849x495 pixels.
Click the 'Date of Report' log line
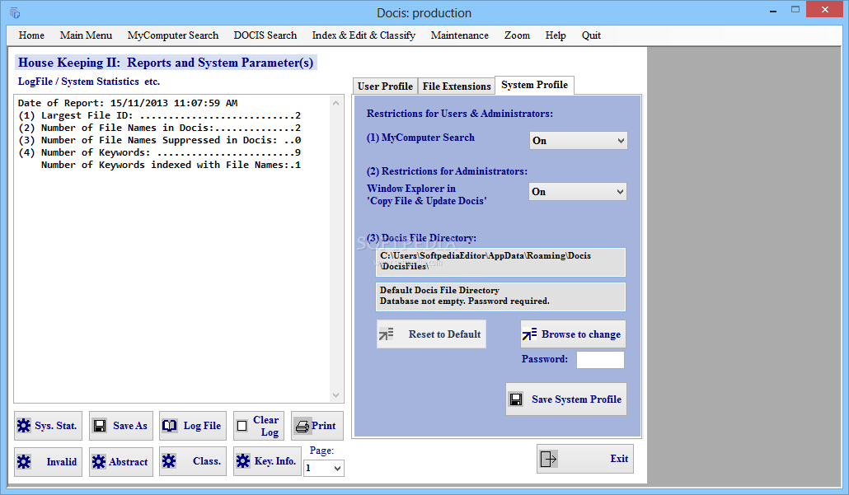tap(128, 103)
